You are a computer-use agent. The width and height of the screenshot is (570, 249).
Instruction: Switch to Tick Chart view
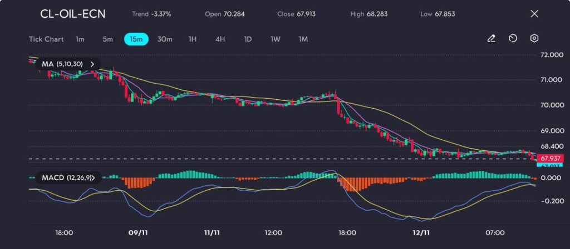[x=46, y=39]
